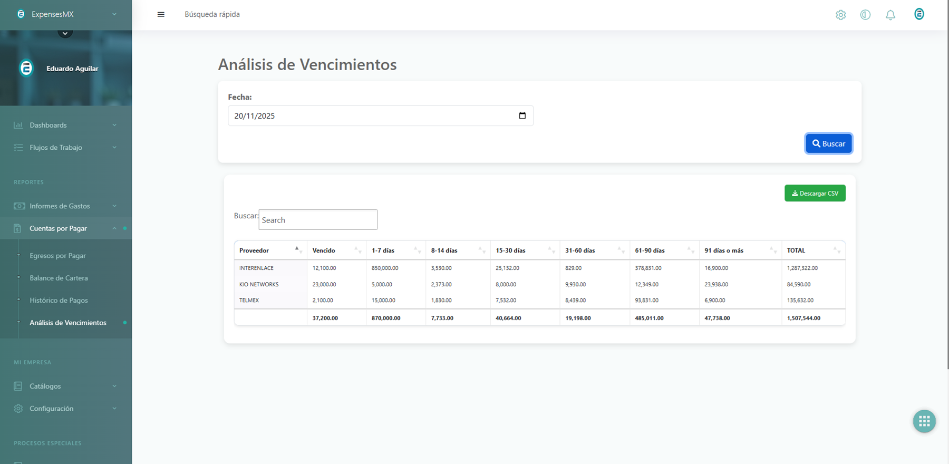Click the Análisis de Vencimientos page heading
Image resolution: width=949 pixels, height=464 pixels.
pyautogui.click(x=307, y=64)
